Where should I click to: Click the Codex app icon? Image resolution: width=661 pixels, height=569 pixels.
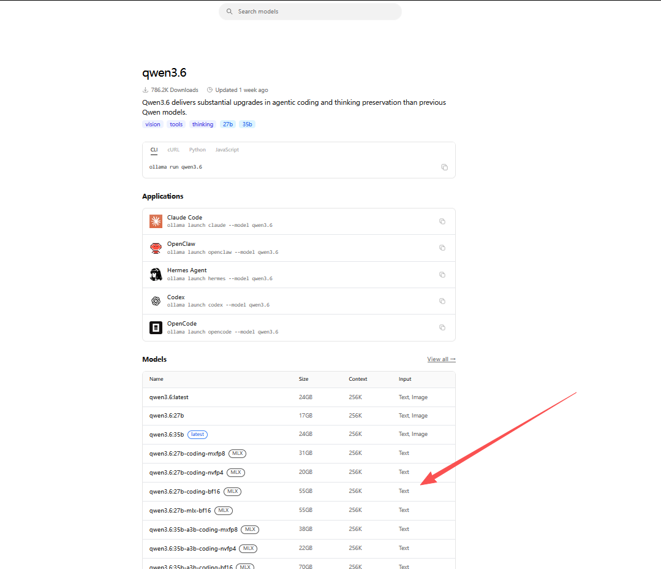pos(156,300)
